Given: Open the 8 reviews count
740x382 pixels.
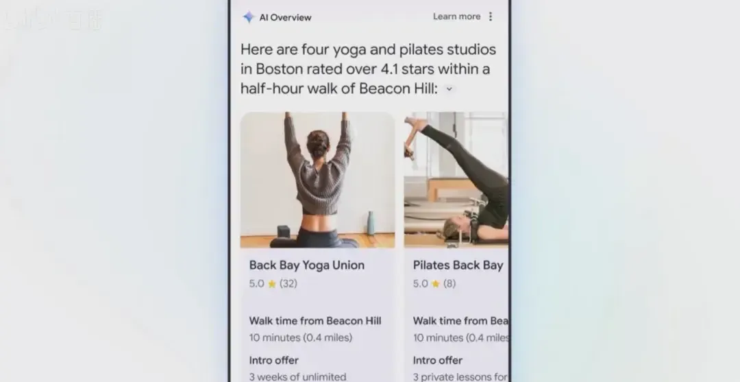Looking at the screenshot, I should 449,284.
